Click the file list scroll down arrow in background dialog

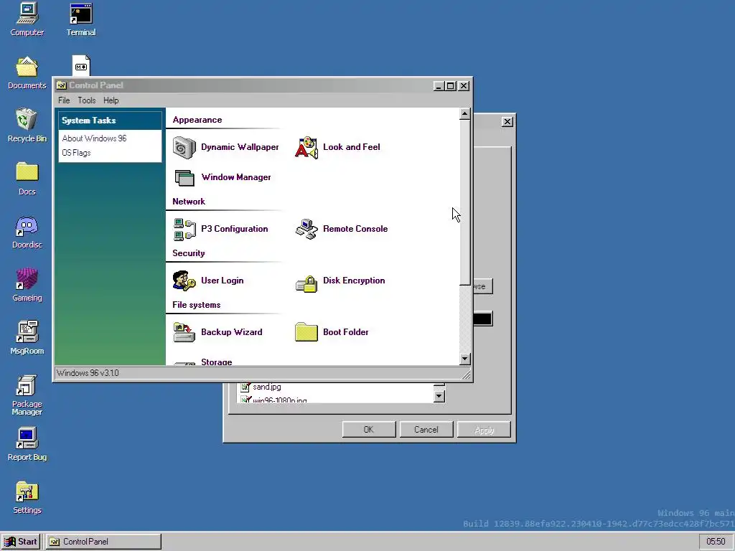click(x=439, y=396)
